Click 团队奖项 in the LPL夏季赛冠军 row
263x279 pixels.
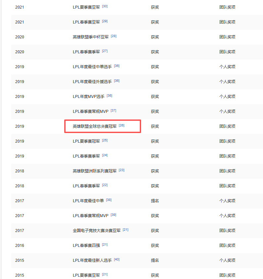(227, 141)
